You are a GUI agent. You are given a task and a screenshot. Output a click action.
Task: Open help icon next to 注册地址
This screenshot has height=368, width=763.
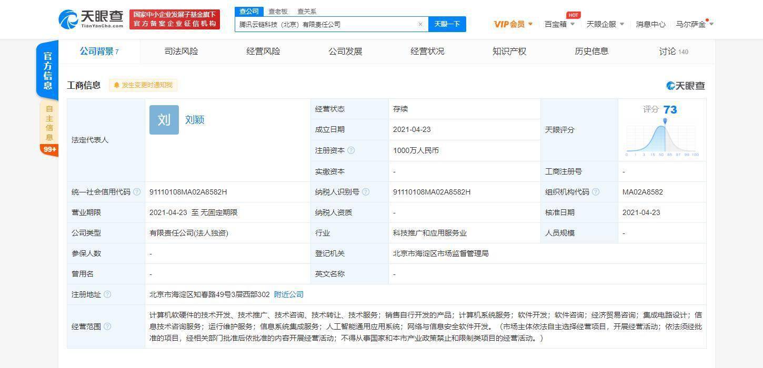[x=107, y=294]
